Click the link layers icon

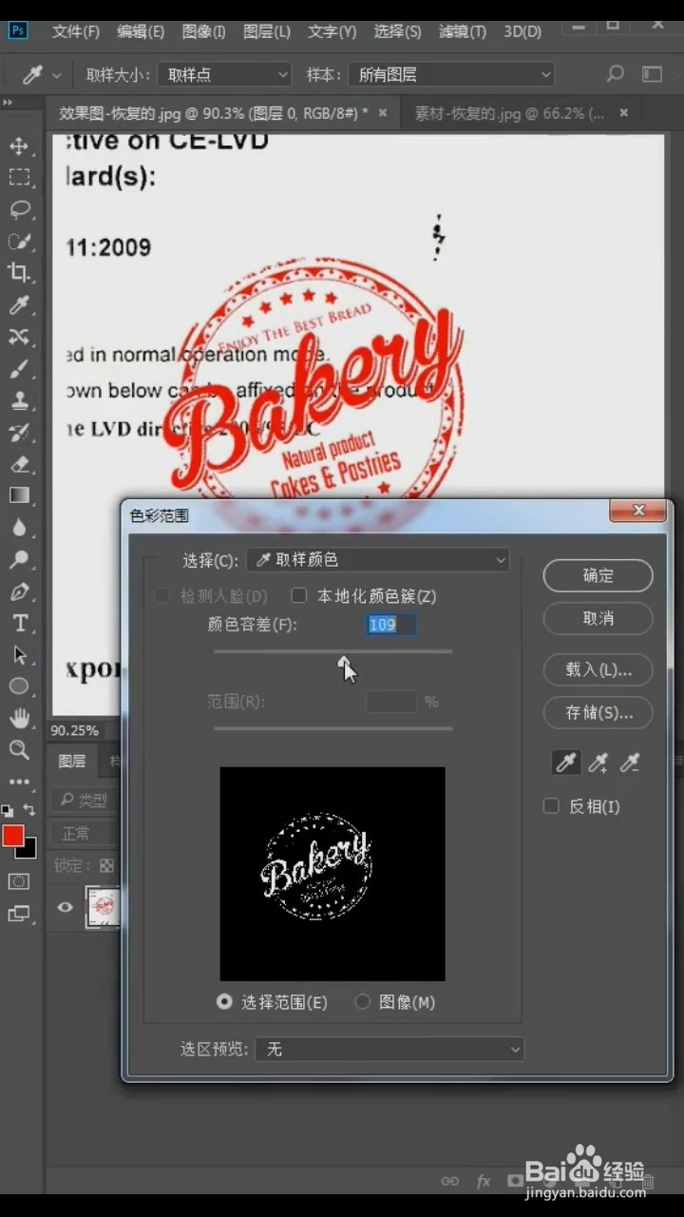pos(450,1181)
